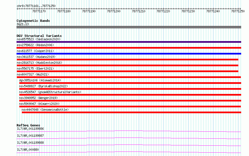Open the nsv611577 (Cooper2011) variant label
The width and height of the screenshot is (249, 156).
point(35,51)
